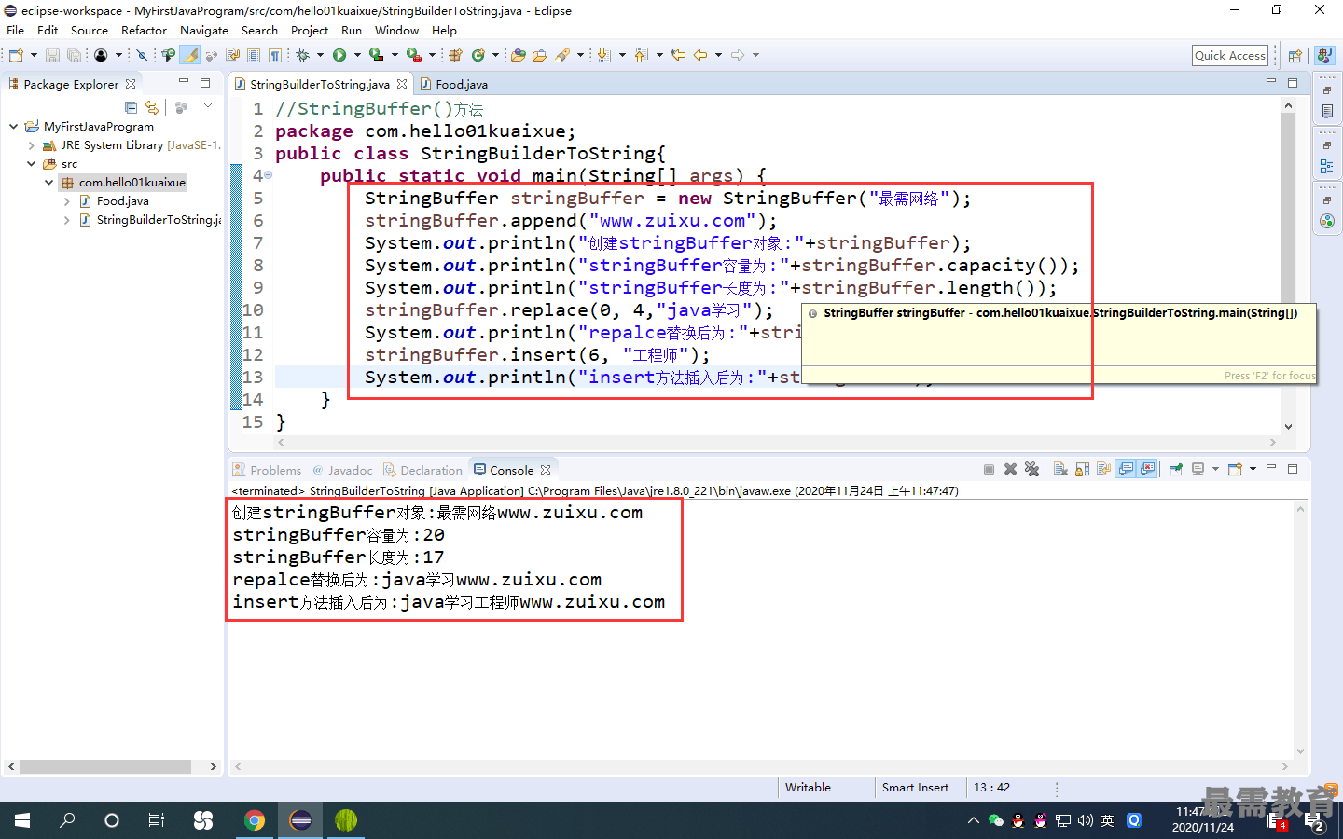The width and height of the screenshot is (1343, 839).
Task: Click the New Java Class icon
Action: pos(478,55)
